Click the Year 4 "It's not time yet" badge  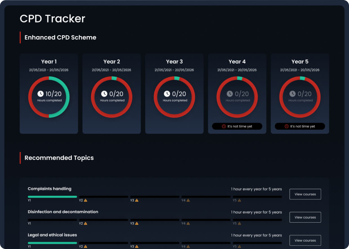(x=237, y=126)
